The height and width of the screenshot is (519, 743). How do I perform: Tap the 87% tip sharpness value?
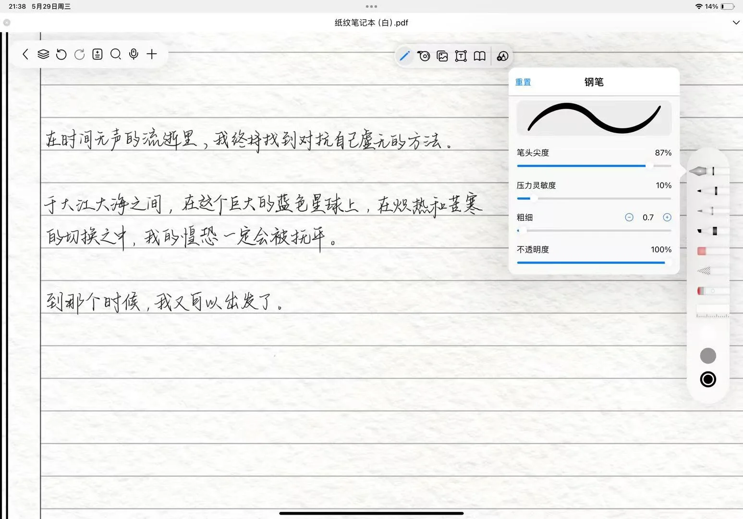point(663,153)
